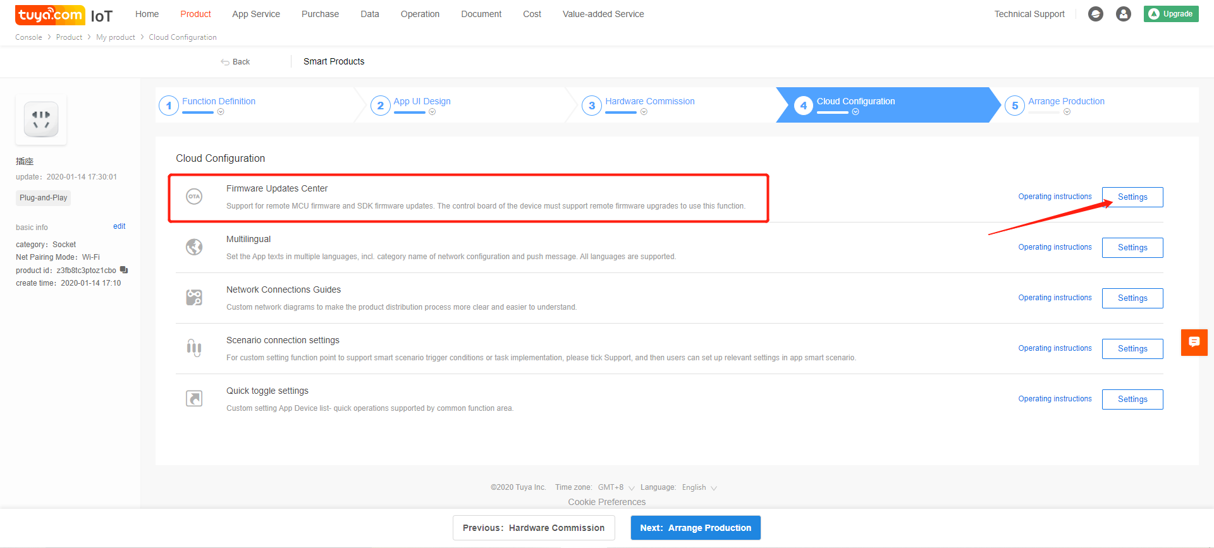Image resolution: width=1214 pixels, height=548 pixels.
Task: Click the Quick toggle settings icon
Action: (x=194, y=399)
